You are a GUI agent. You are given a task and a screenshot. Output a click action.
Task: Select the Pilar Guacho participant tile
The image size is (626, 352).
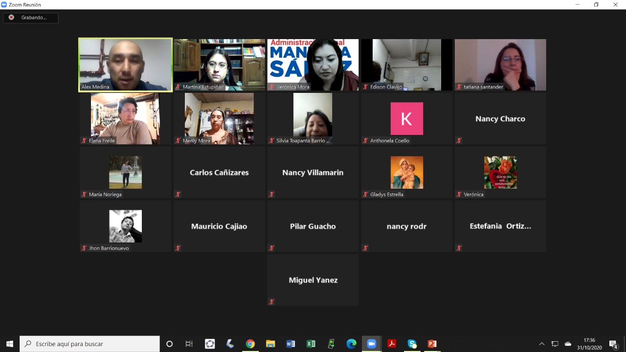(313, 226)
